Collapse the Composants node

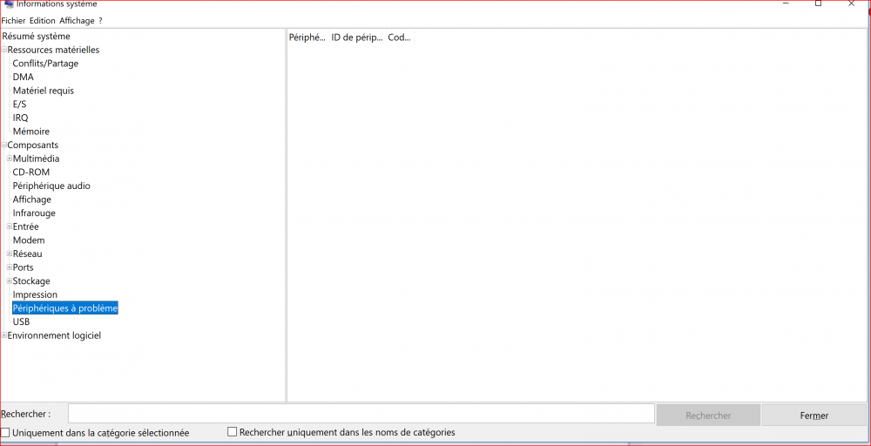click(x=3, y=145)
